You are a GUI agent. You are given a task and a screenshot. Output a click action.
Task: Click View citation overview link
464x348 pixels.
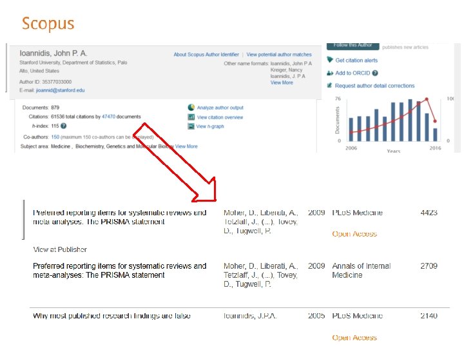point(220,117)
